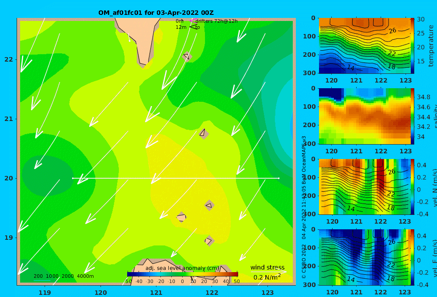This screenshot has height=297, width=437.
Task: Open the temperature section plot
Action: point(364,46)
